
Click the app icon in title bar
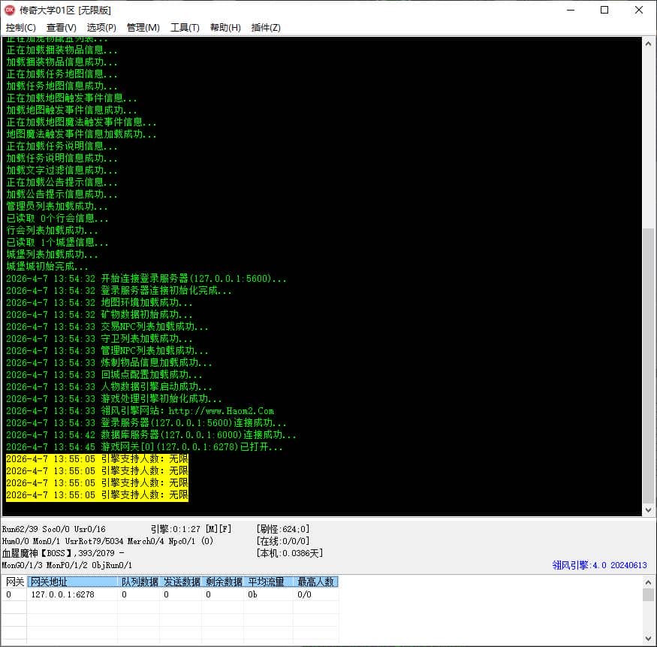tap(9, 10)
